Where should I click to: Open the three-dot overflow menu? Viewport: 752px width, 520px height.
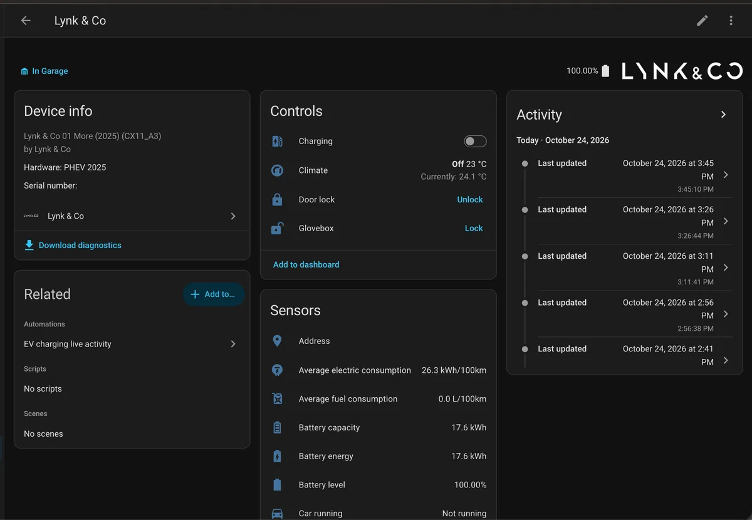[731, 21]
